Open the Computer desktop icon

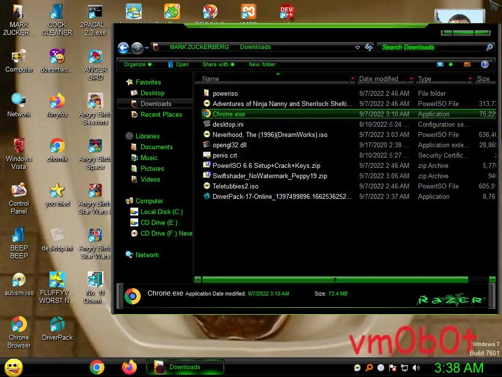(x=19, y=61)
